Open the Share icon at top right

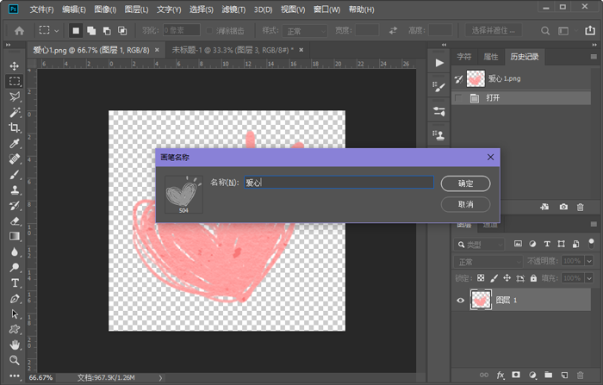(590, 30)
